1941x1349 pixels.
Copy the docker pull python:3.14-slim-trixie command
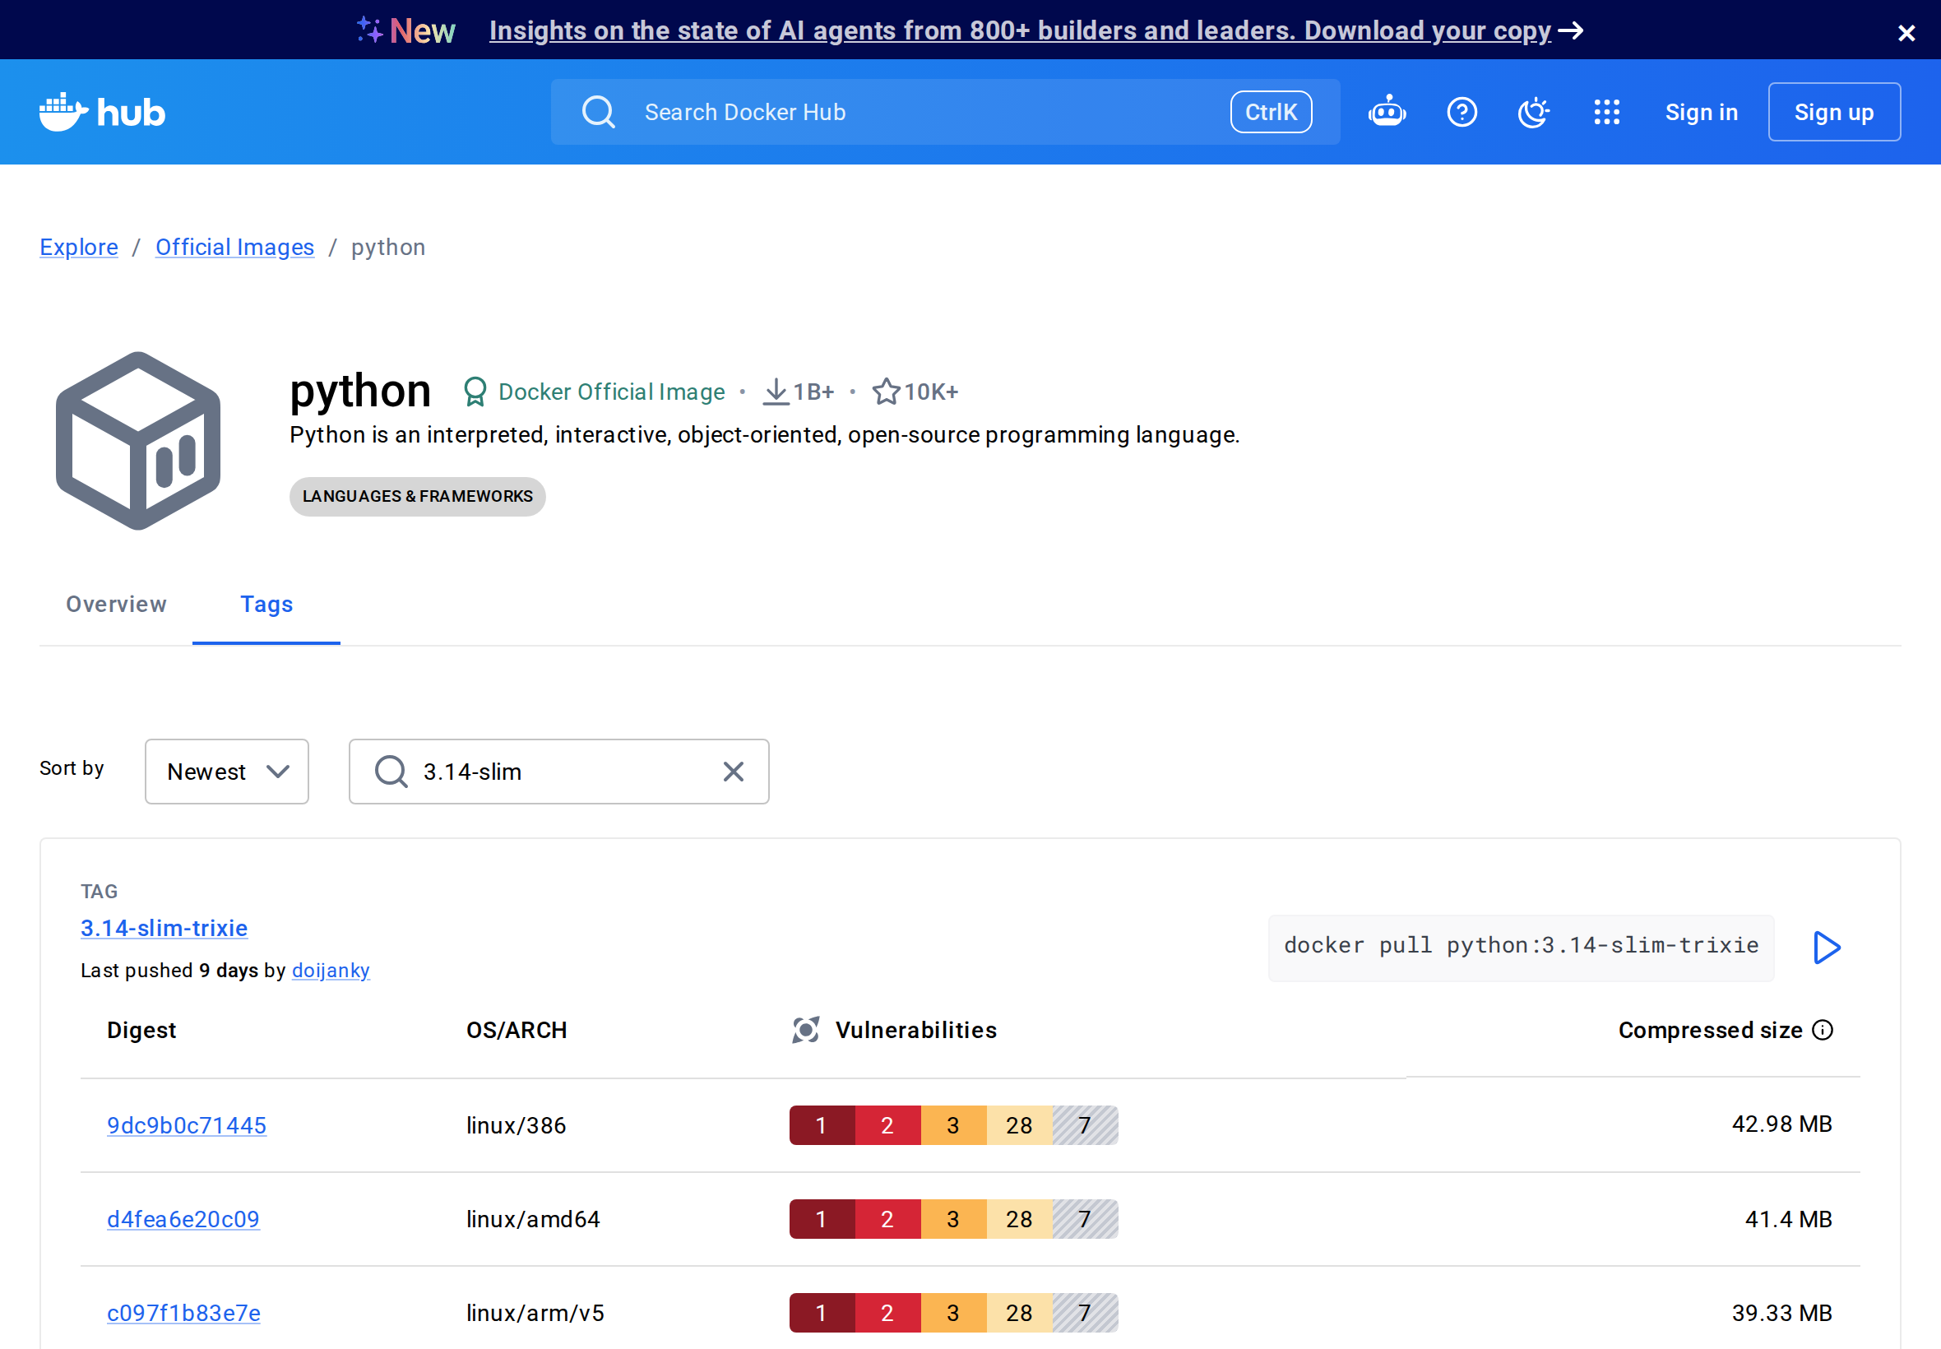click(1520, 946)
